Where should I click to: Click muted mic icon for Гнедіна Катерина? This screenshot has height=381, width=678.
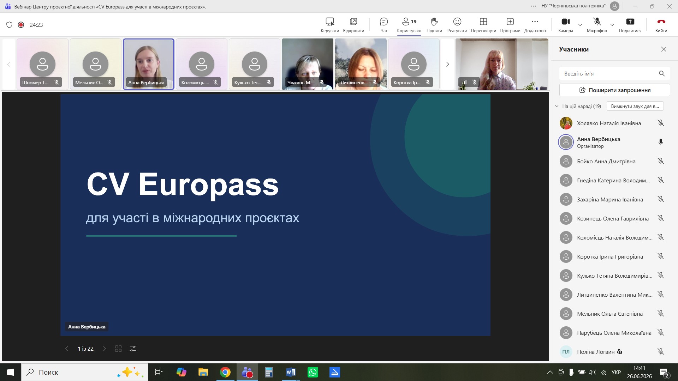[661, 180]
